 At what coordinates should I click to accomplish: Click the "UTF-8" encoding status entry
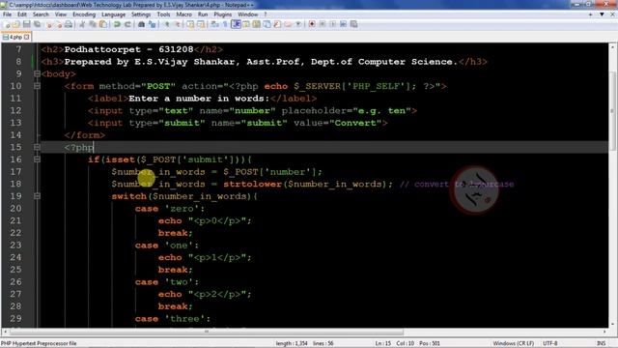click(549, 343)
